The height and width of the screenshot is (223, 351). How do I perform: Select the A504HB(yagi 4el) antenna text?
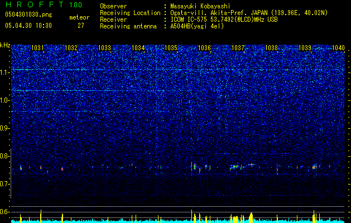[197, 26]
